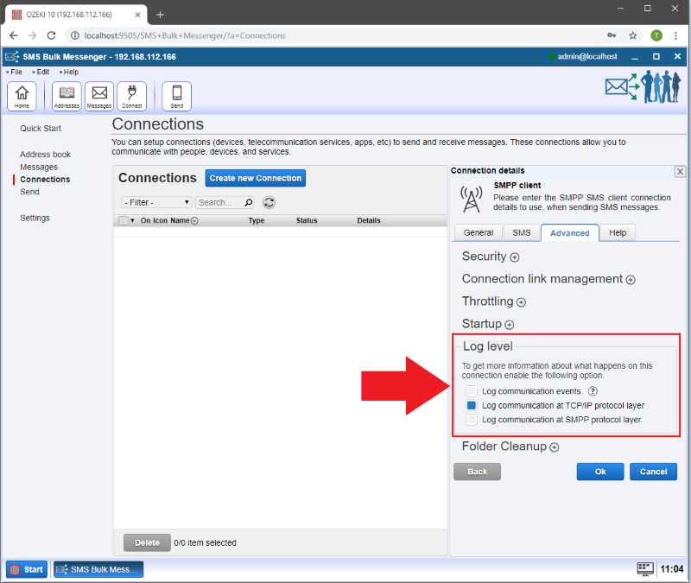Click the connections Search input field
This screenshot has width=691, height=583.
[x=219, y=202]
